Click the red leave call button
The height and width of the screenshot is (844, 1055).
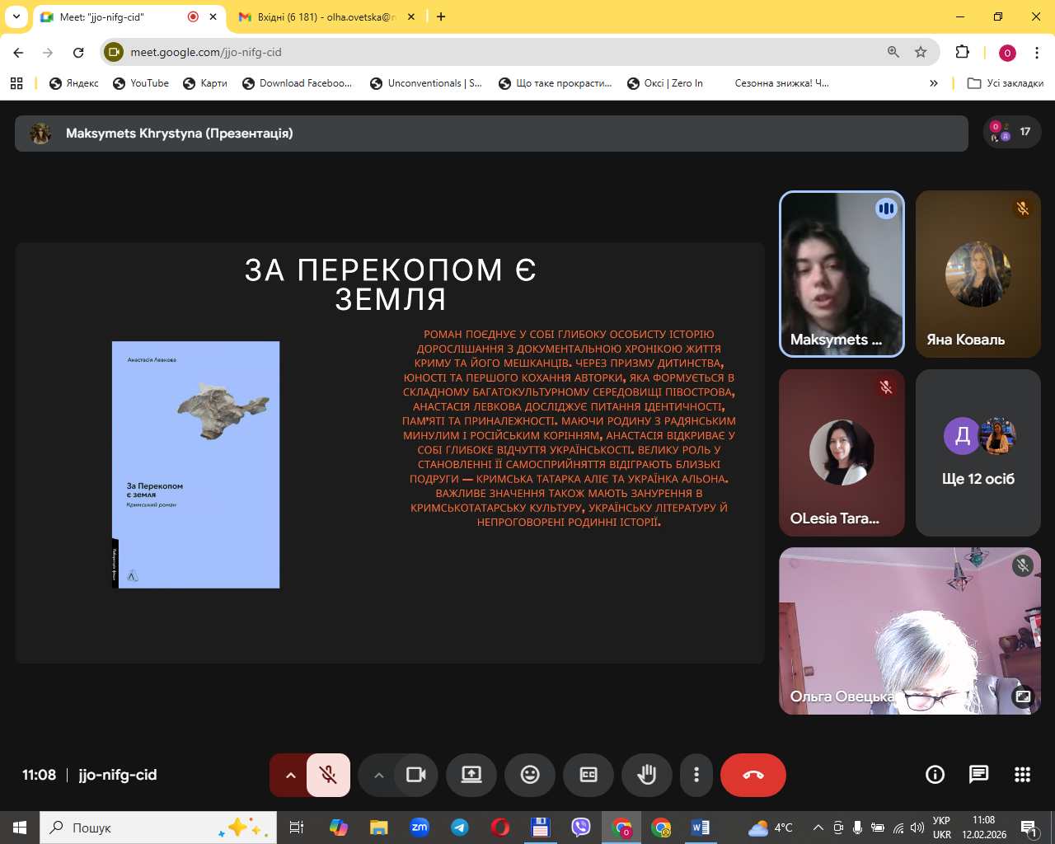click(753, 775)
